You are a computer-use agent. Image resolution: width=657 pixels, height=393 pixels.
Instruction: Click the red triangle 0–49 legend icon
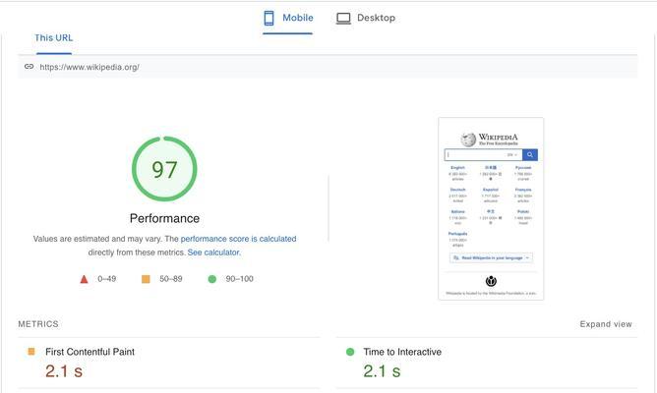pyautogui.click(x=84, y=279)
